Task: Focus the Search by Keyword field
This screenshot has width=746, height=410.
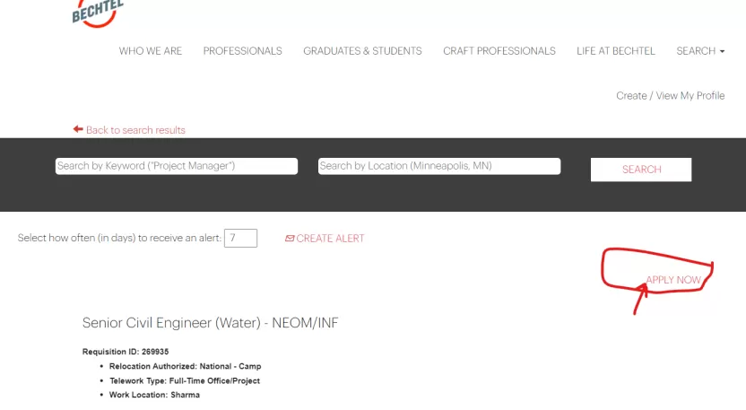Action: pos(177,166)
